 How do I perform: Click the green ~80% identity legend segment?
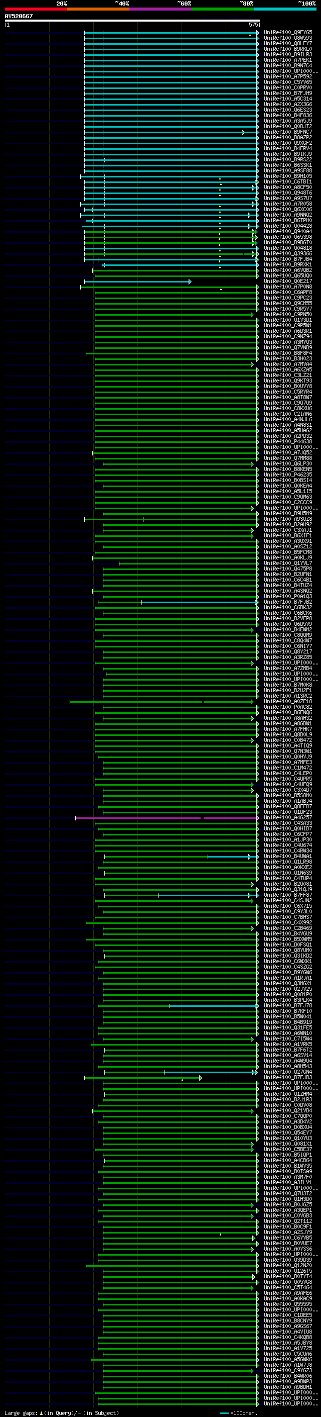(x=223, y=9)
